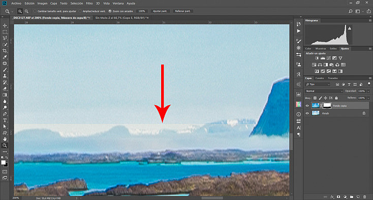Expand the Opacidad value dropdown
This screenshot has width=373, height=200.
coord(368,91)
